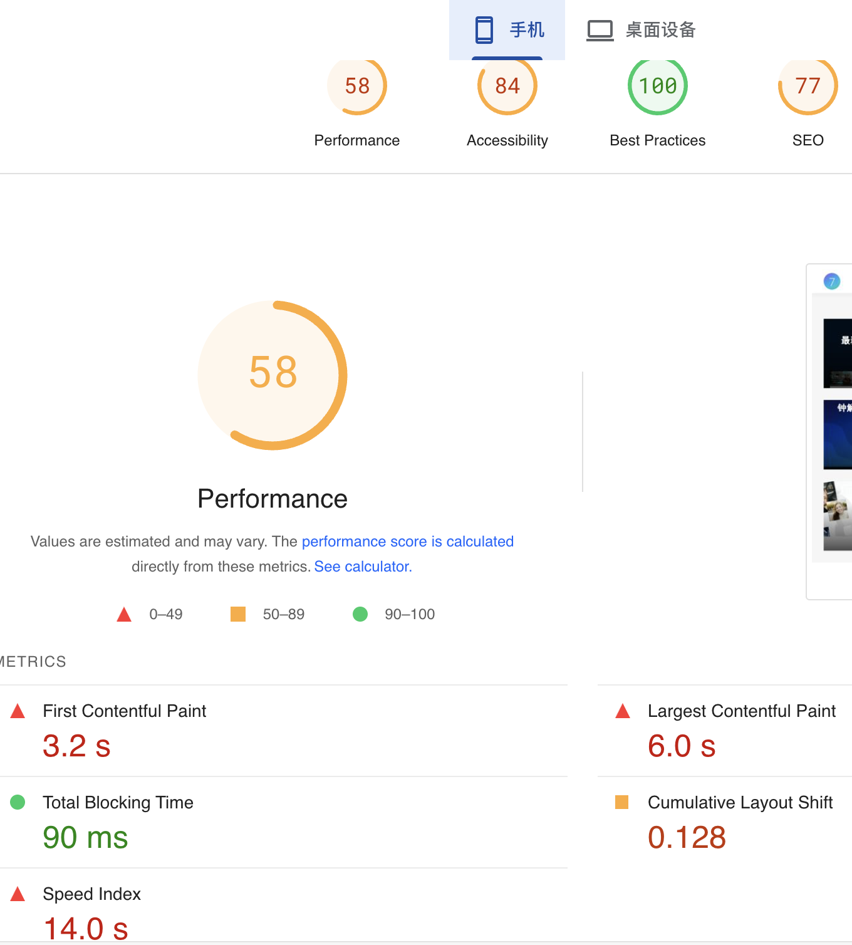Open the 'See calculator.' link
Screen dimensions: 852x945
(x=363, y=566)
